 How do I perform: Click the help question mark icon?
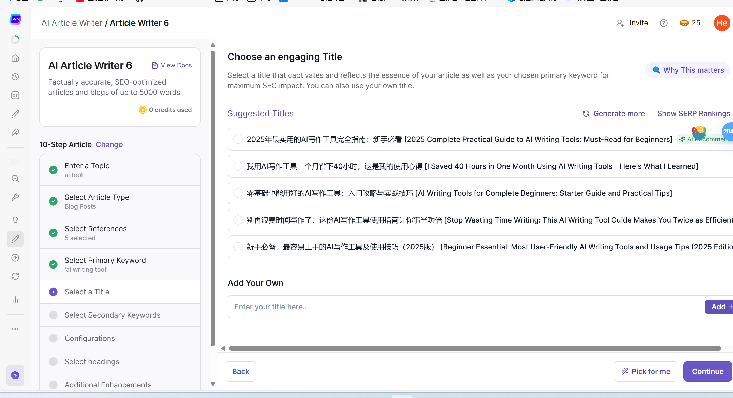click(663, 23)
